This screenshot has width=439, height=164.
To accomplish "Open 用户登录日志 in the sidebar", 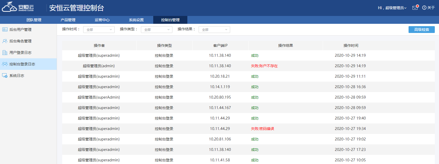I will (x=28, y=53).
